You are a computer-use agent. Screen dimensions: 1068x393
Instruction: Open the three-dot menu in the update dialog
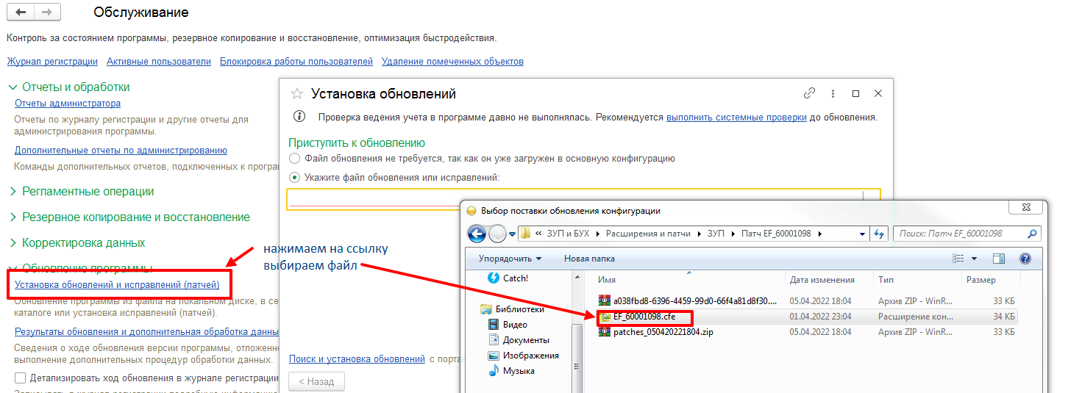[833, 94]
